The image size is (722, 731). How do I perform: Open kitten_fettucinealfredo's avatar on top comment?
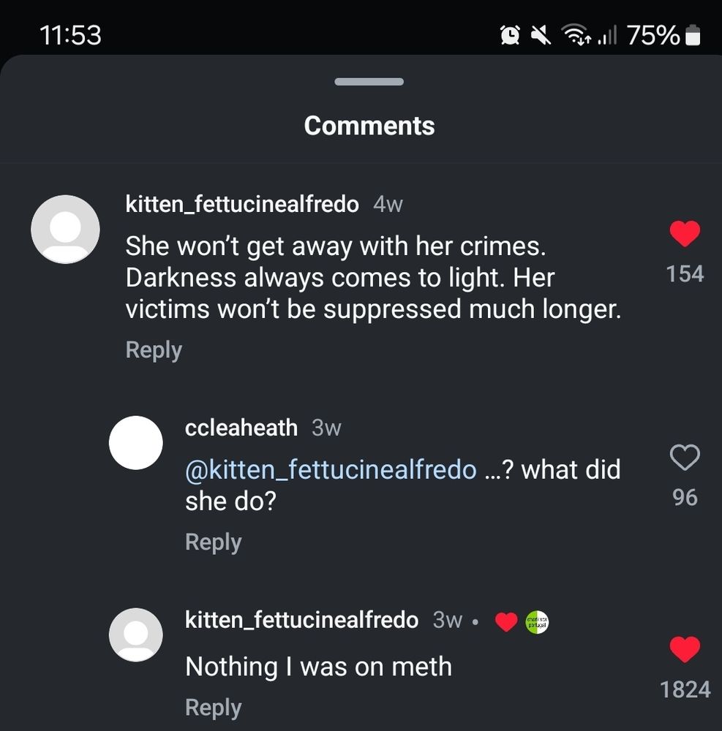pyautogui.click(x=65, y=229)
